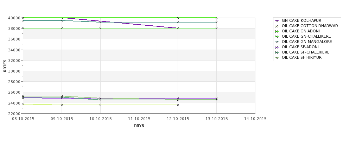Click the RATES y-axis title

pyautogui.click(x=5, y=66)
